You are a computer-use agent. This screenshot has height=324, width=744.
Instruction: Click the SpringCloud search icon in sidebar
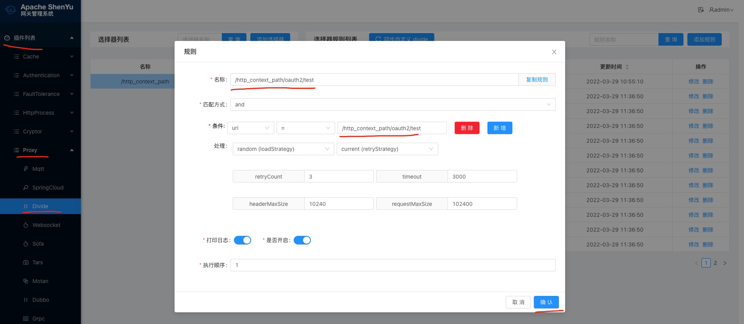coord(26,188)
